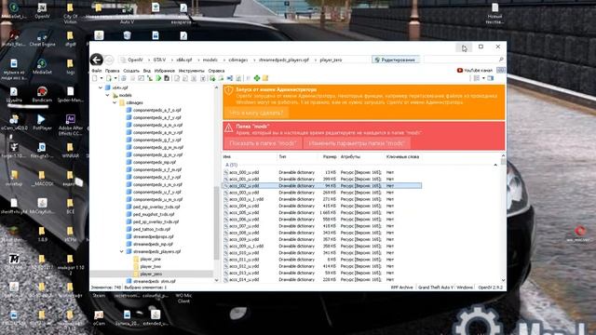Screen dimensions: 596x335
Task: Click the green arrow toolbar icon
Action: (158, 78)
